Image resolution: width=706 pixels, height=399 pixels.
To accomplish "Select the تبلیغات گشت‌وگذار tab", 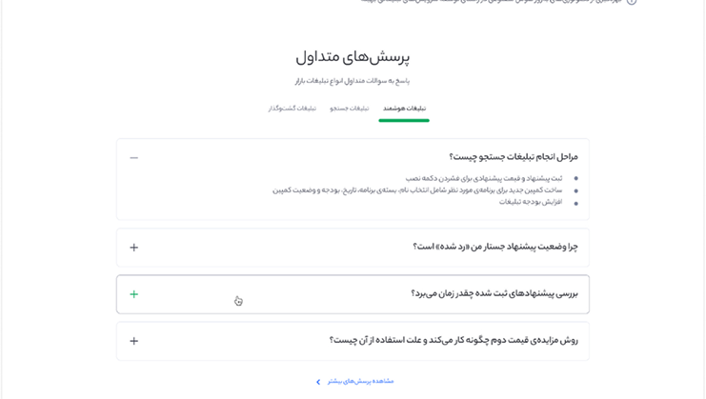I will pyautogui.click(x=292, y=109).
